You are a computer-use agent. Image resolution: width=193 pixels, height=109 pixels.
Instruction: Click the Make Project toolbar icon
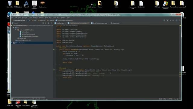point(164,20)
